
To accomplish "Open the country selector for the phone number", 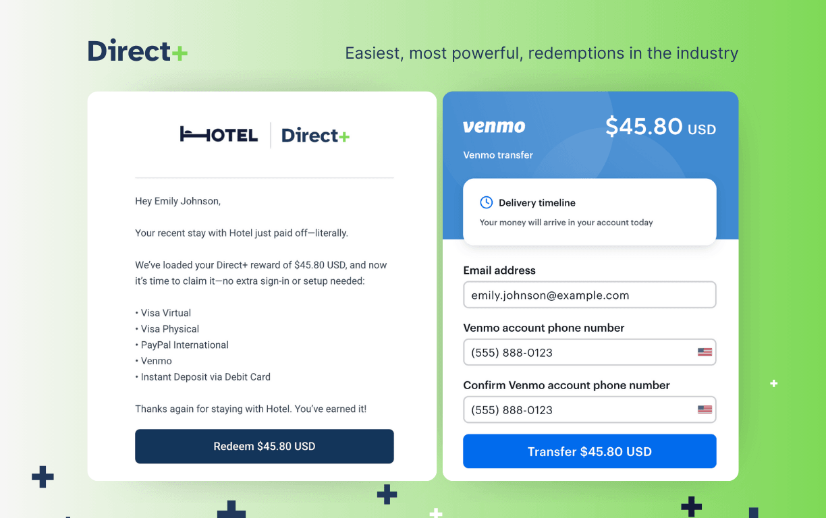I will click(x=705, y=351).
